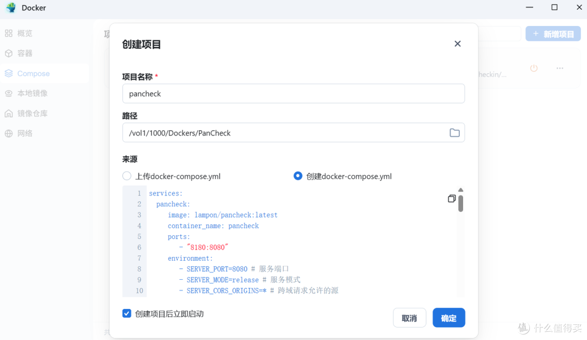Screen dimensions: 587x340
Task: Click 'ports:' on code line 5
Action: (179, 237)
